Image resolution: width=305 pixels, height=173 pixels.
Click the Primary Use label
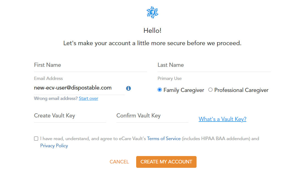pos(169,79)
